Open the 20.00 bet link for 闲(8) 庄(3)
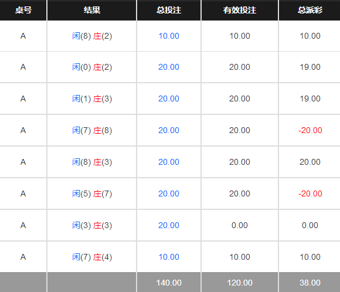 (x=169, y=162)
